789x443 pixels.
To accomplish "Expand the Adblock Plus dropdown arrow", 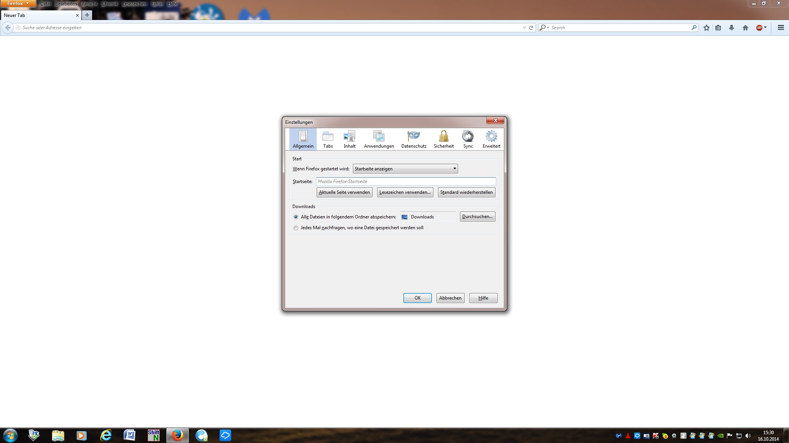I will 765,27.
